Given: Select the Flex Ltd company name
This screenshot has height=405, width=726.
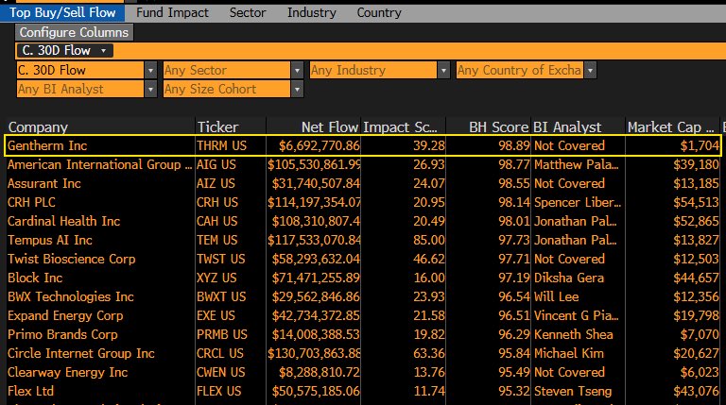Looking at the screenshot, I should (30, 391).
